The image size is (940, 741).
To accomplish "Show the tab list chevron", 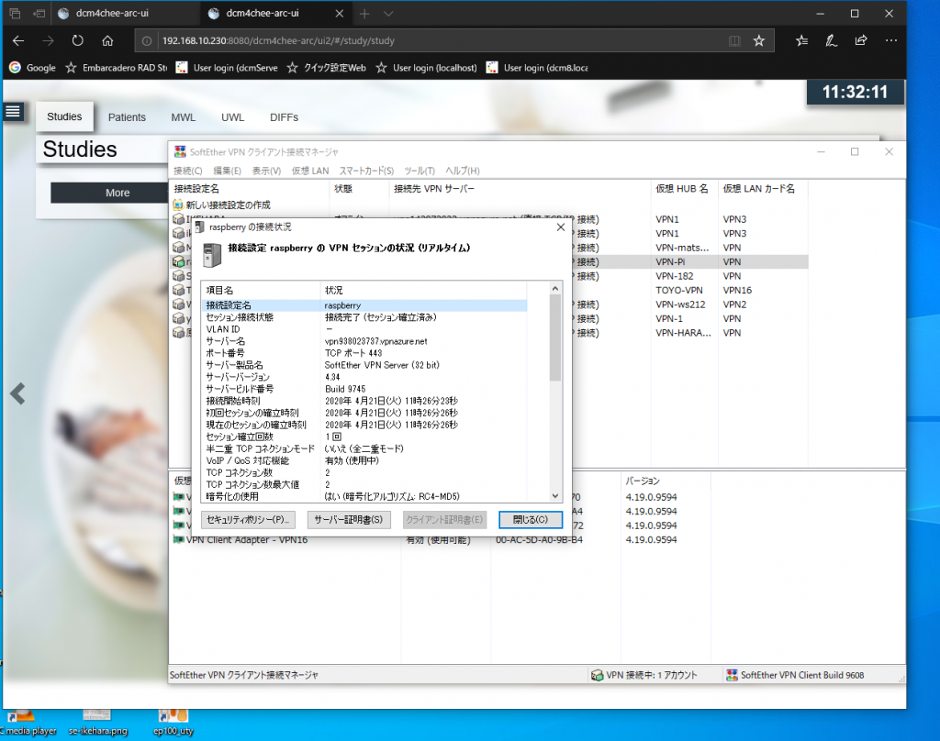I will tap(388, 13).
